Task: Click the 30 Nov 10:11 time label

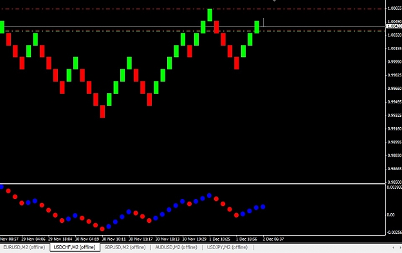Action: [x=114, y=239]
